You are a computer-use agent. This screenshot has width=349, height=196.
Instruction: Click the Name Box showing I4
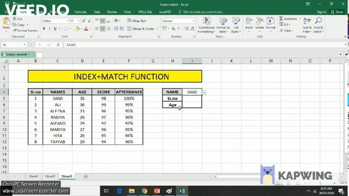tap(14, 45)
